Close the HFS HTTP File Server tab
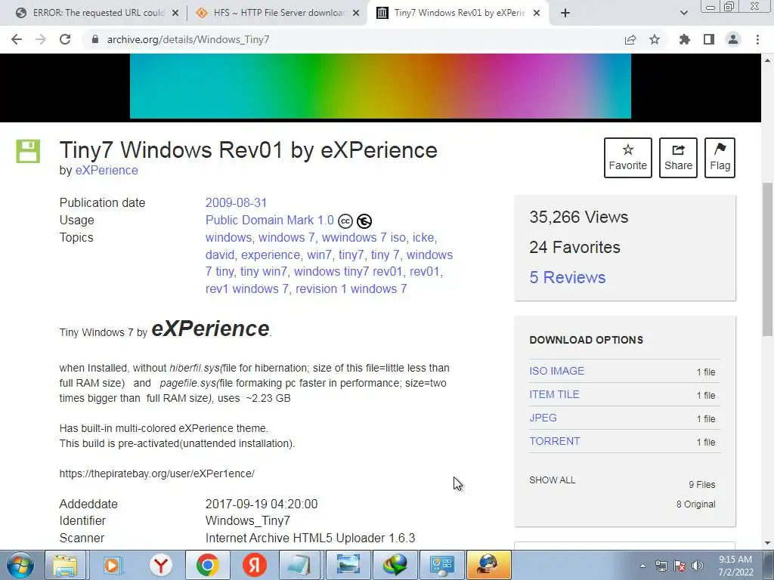 click(356, 13)
